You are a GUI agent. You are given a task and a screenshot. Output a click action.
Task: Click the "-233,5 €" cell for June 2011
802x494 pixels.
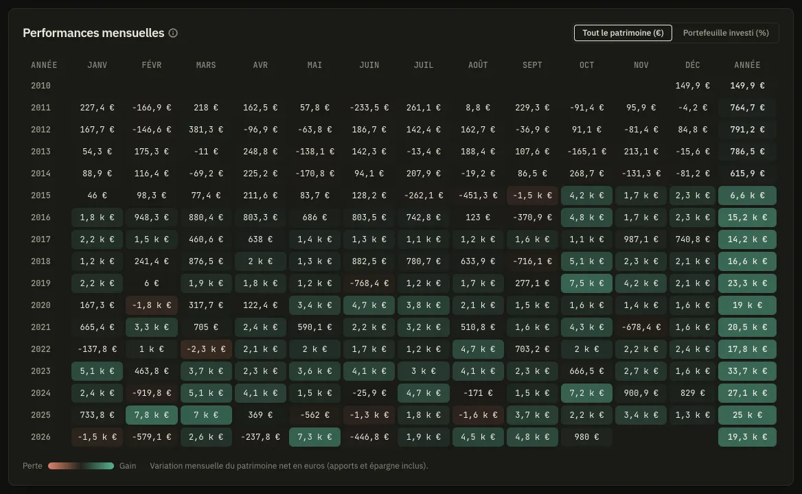[x=369, y=108]
